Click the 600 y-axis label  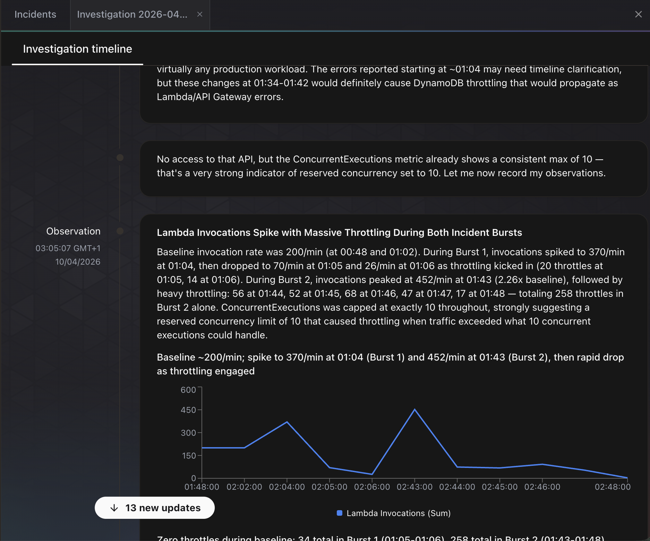click(x=188, y=390)
